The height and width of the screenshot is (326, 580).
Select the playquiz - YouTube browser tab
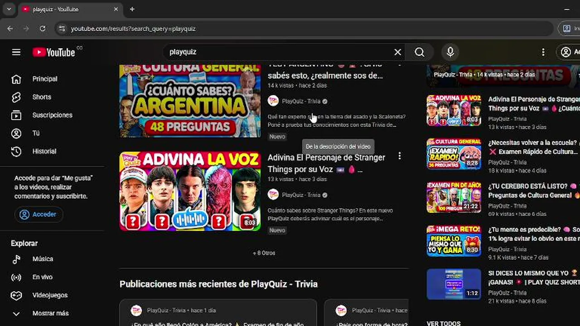tap(70, 9)
